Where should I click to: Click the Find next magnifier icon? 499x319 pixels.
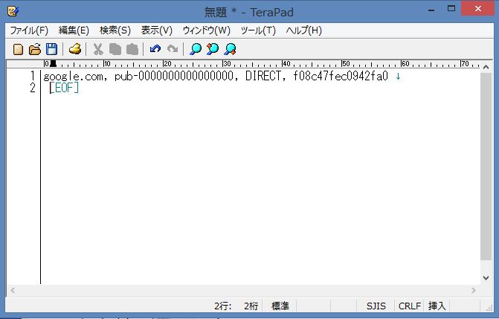(x=230, y=49)
